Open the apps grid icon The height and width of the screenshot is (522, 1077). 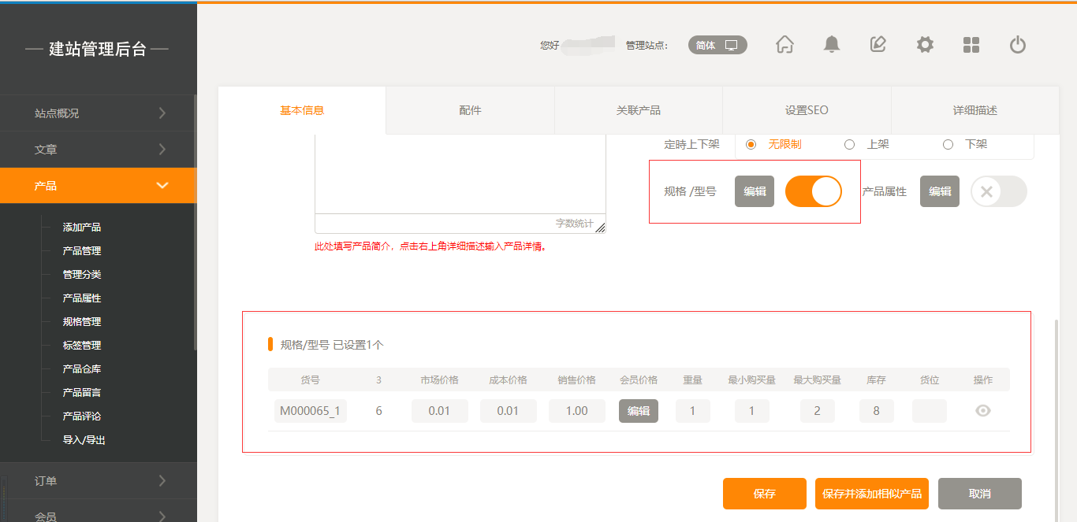coord(971,45)
